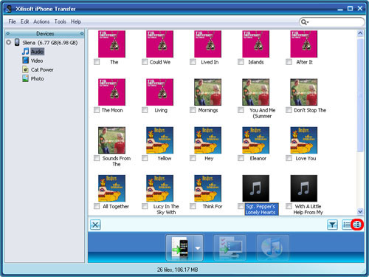The image size is (369, 277).
Task: Select Photo in the device tree
Action: (x=38, y=79)
